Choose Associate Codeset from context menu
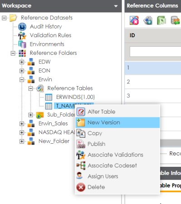Viewport: 181px width, 204px height. [x=117, y=165]
